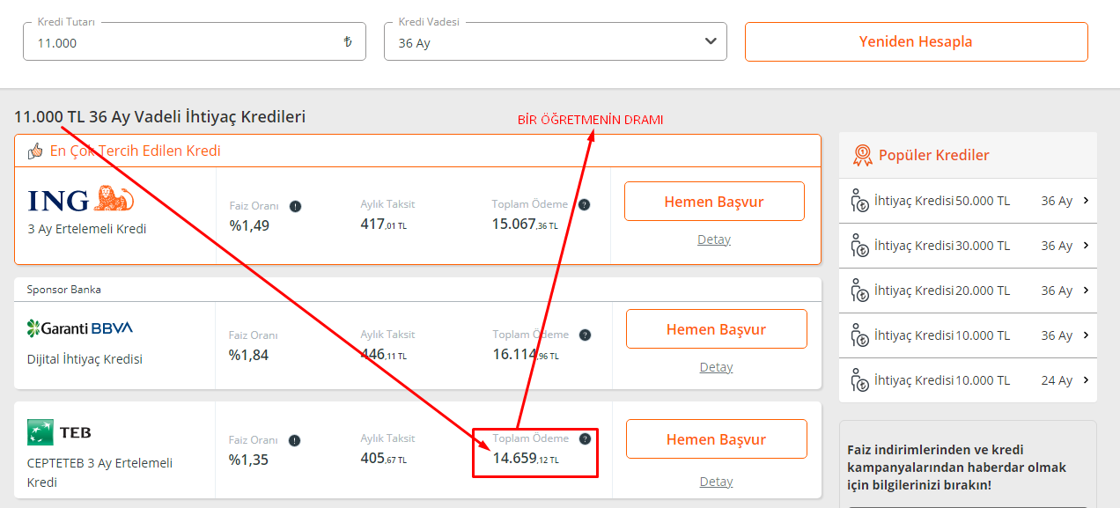
Task: Click the Garanti BBVA logo
Action: coord(80,328)
